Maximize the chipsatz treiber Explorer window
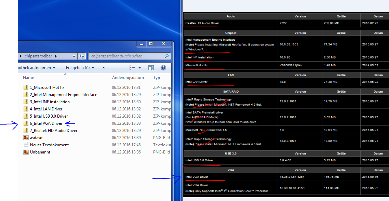This screenshot has width=389, height=201. [151, 44]
